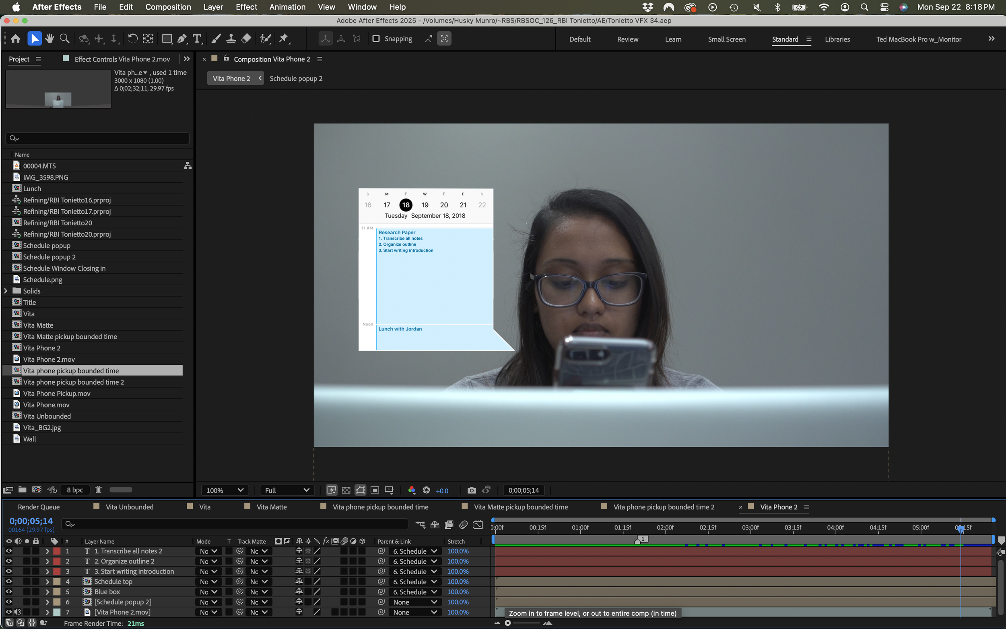Viewport: 1006px width, 629px height.
Task: Select the Home icon in toolbar
Action: click(15, 39)
